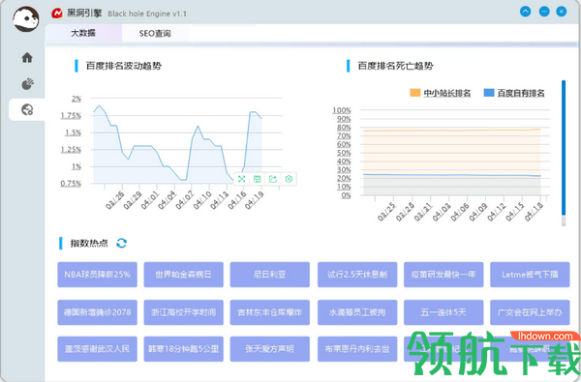Screen dimensions: 581x382
Task: Open the chart settings gear icon
Action: pos(289,179)
